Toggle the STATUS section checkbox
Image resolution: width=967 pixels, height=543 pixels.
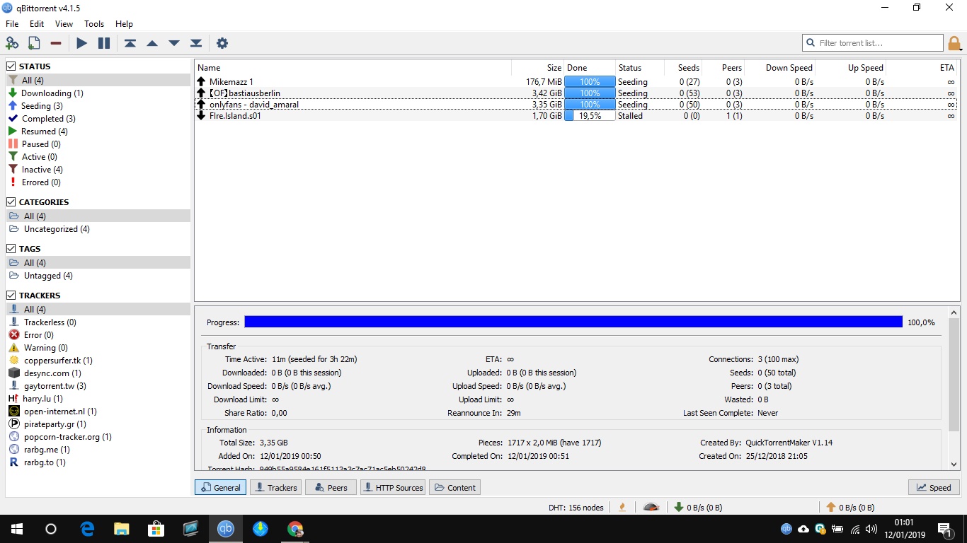(x=11, y=66)
